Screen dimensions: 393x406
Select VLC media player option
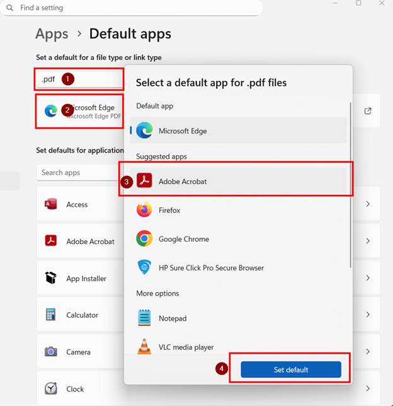238,347
